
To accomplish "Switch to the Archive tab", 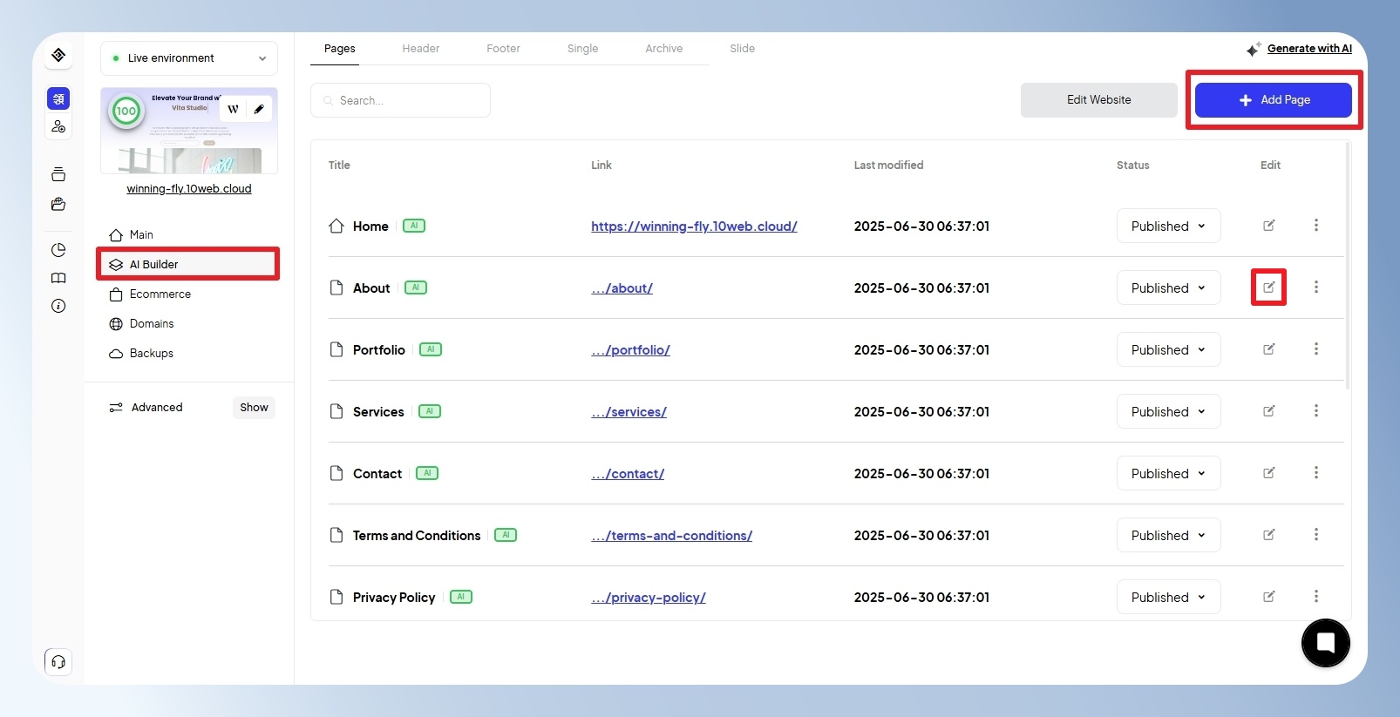I will point(663,49).
